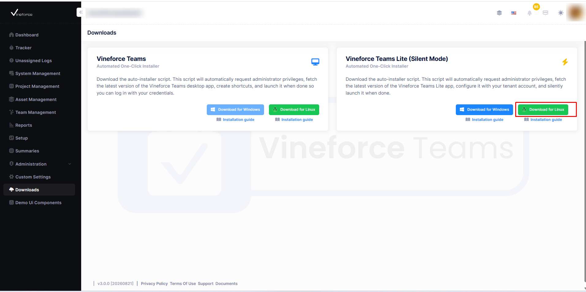Click the Administration menu item
The height and width of the screenshot is (292, 586).
point(39,164)
